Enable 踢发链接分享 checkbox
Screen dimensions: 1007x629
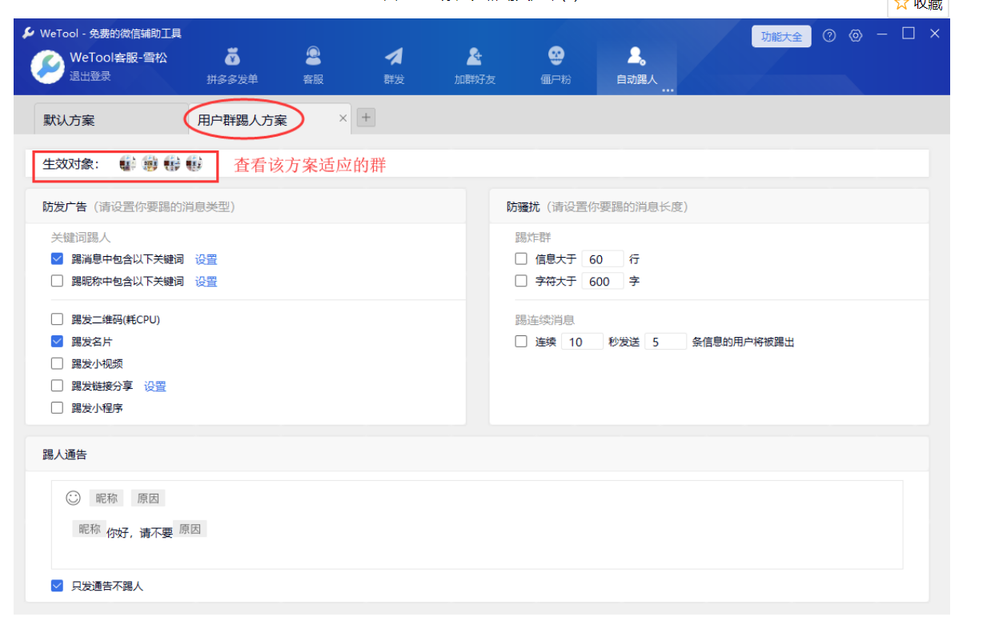(57, 386)
